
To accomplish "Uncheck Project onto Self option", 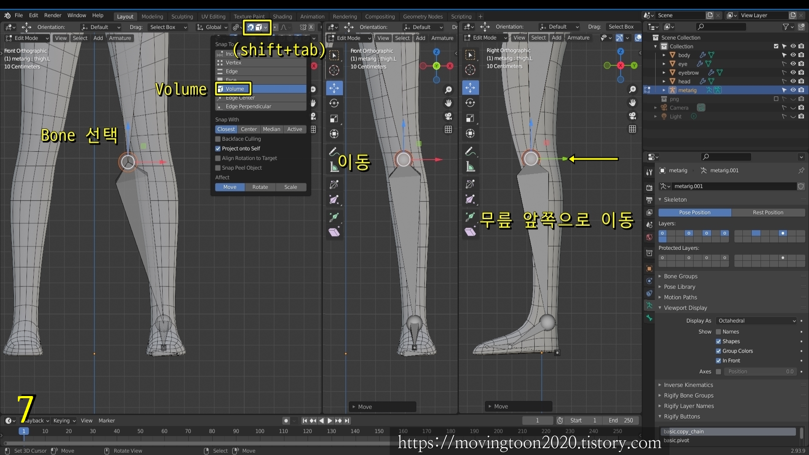I will click(218, 148).
